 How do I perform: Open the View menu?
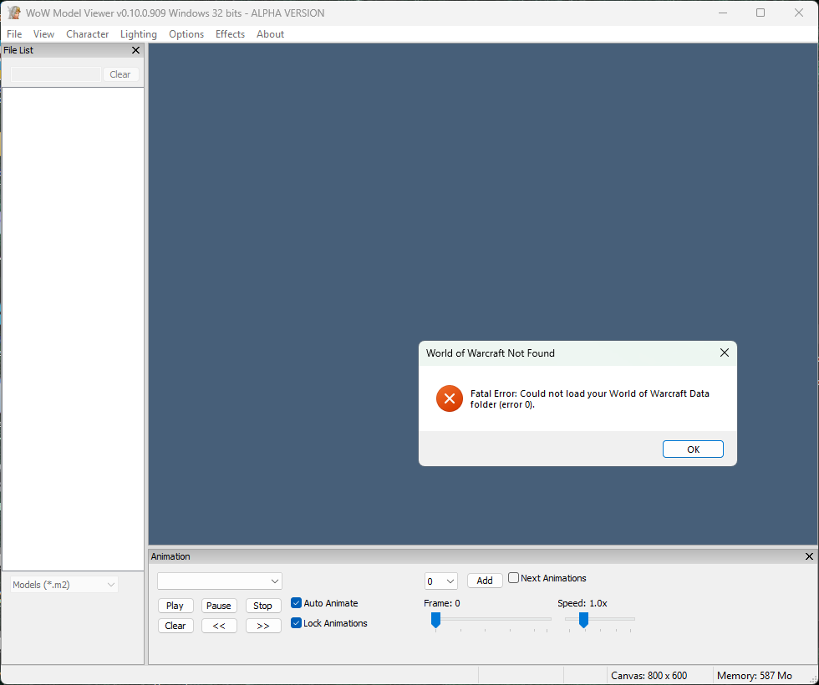43,34
